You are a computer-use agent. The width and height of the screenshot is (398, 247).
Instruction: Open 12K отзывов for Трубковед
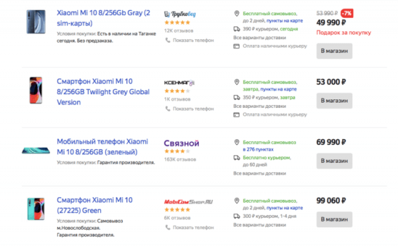pos(178,30)
